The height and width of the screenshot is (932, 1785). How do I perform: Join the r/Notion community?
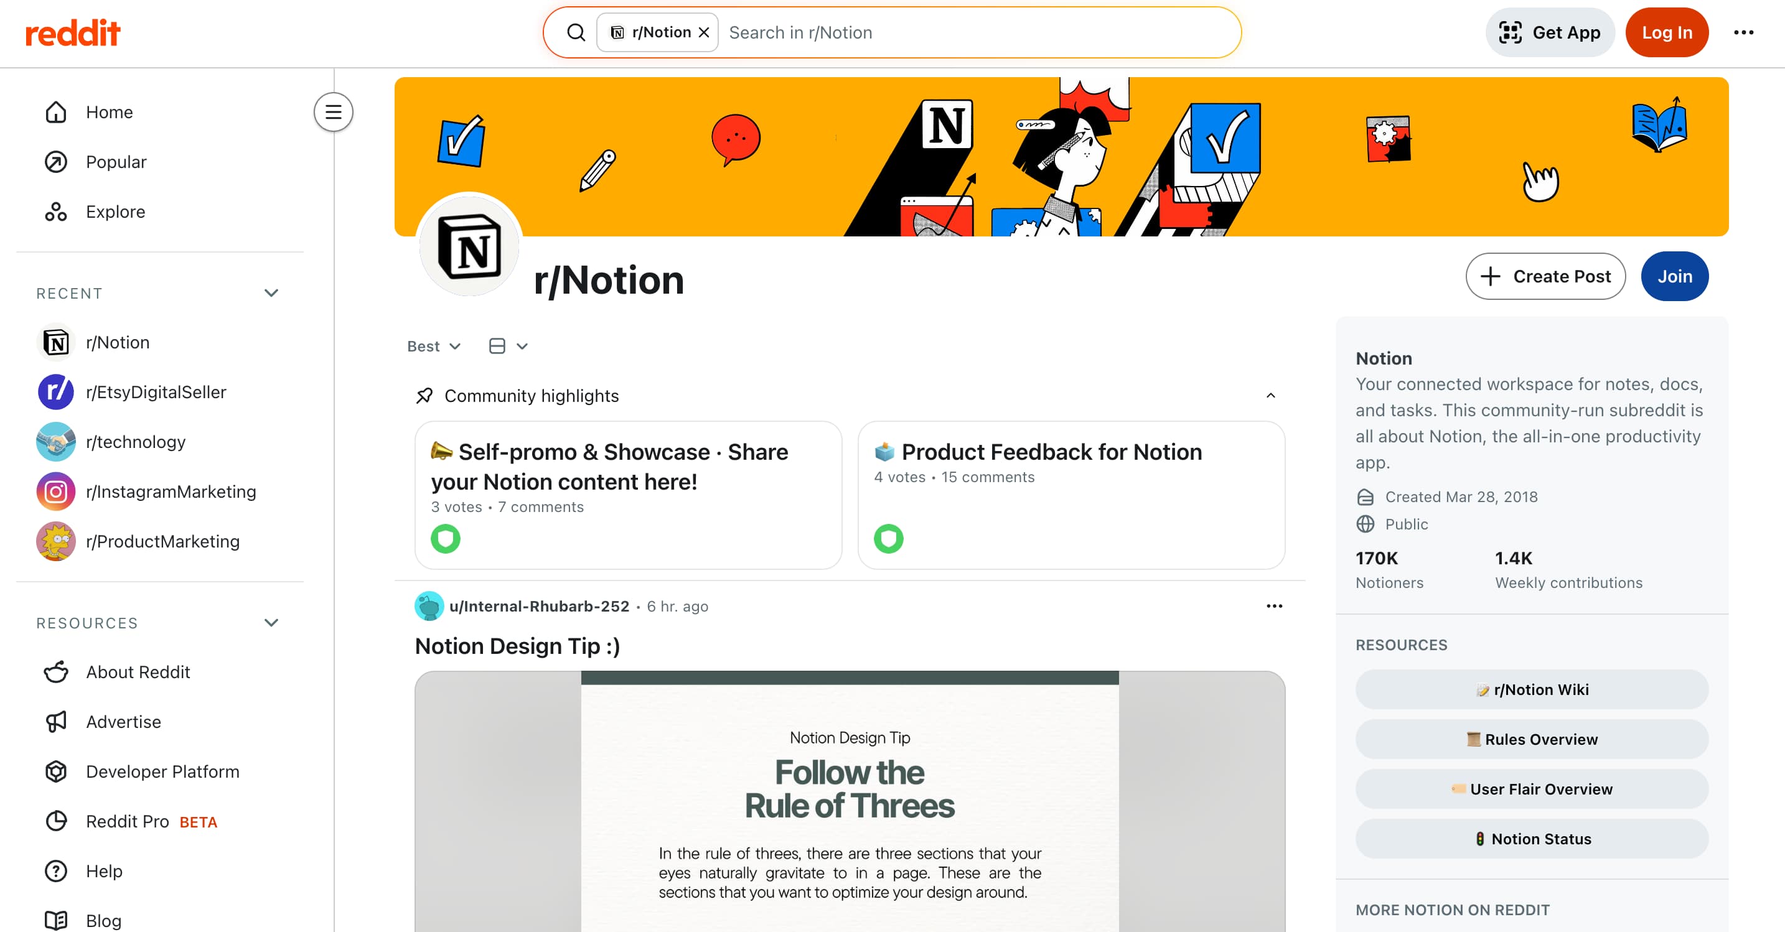[1675, 276]
